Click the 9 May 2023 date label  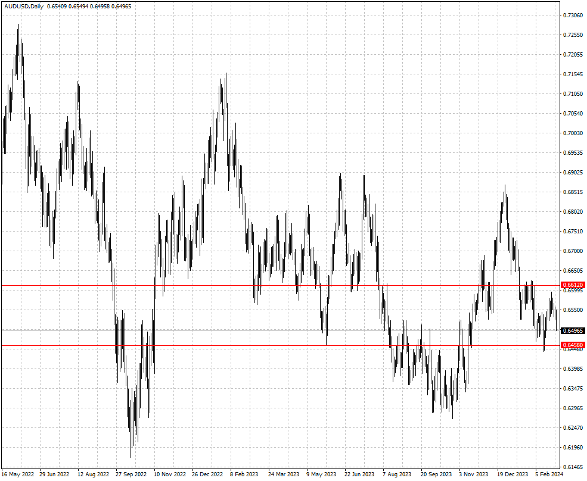(321, 474)
